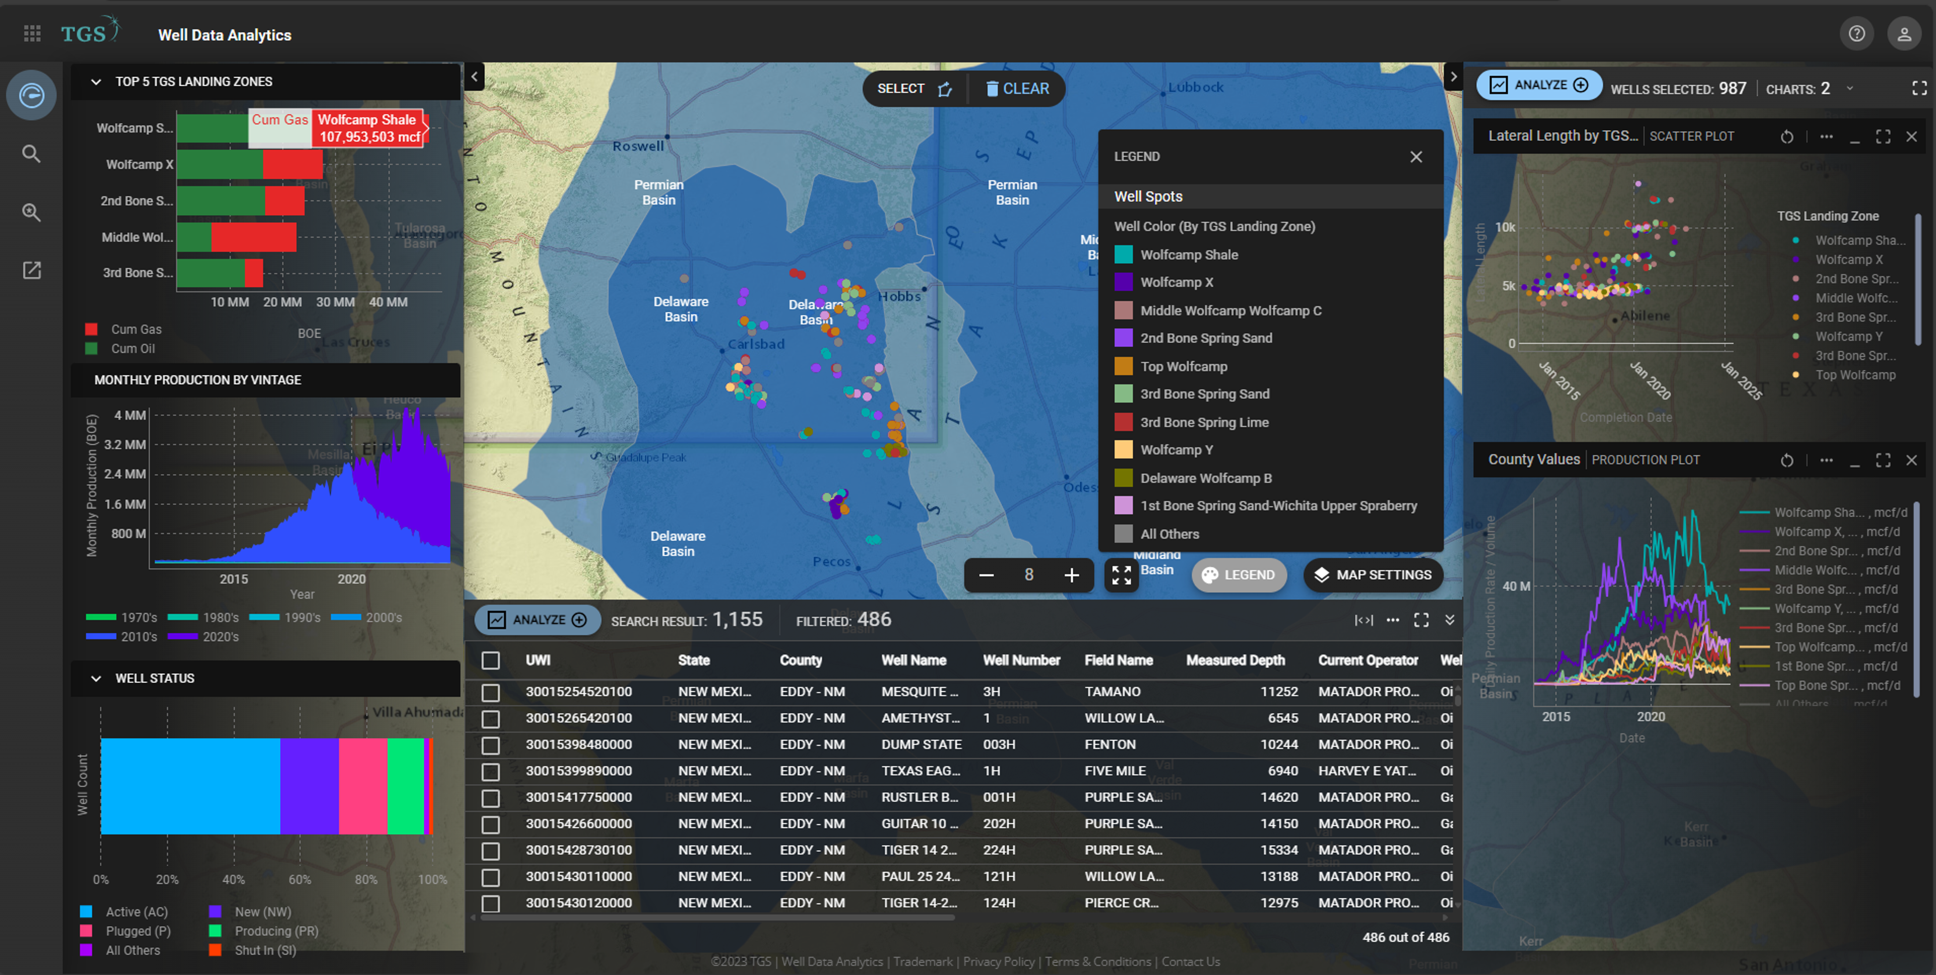Tick checkbox for DUMP STATE well row
This screenshot has height=975, width=1936.
click(491, 745)
